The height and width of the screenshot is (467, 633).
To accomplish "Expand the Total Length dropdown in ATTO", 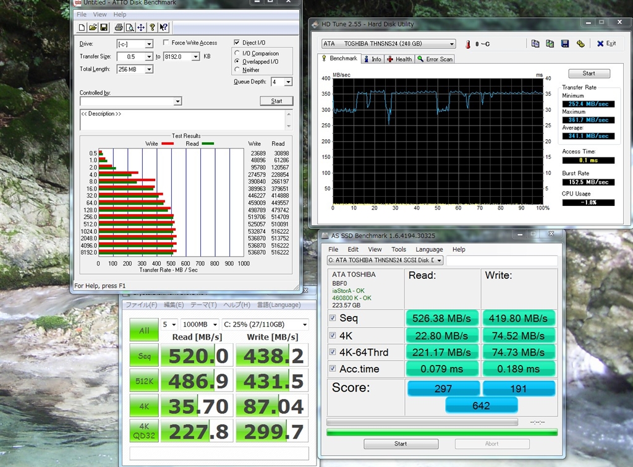I will (148, 69).
